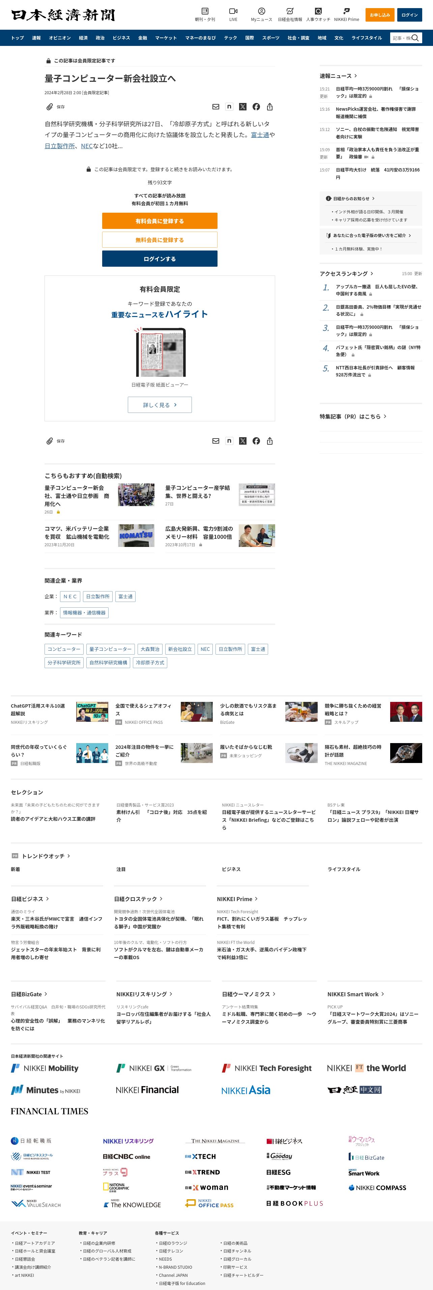Open the 日経会社情報 chart icon
433x1290 pixels.
[290, 11]
